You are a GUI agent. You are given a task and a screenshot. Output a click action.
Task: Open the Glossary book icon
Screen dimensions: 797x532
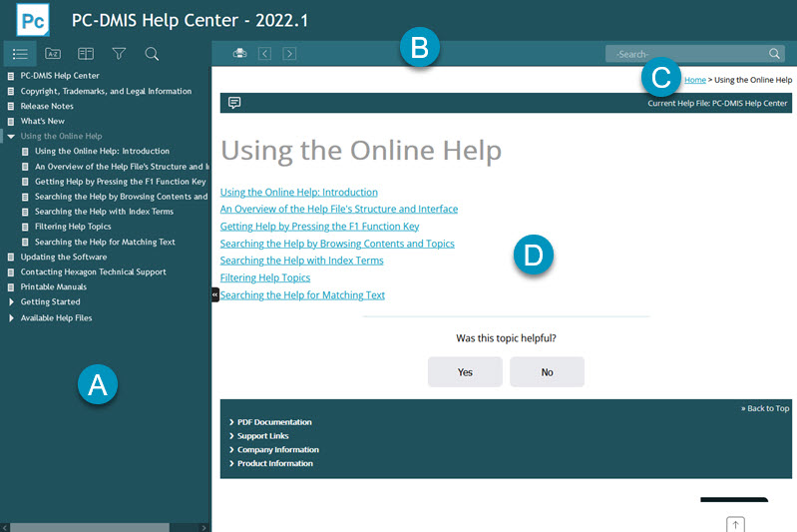pyautogui.click(x=86, y=54)
